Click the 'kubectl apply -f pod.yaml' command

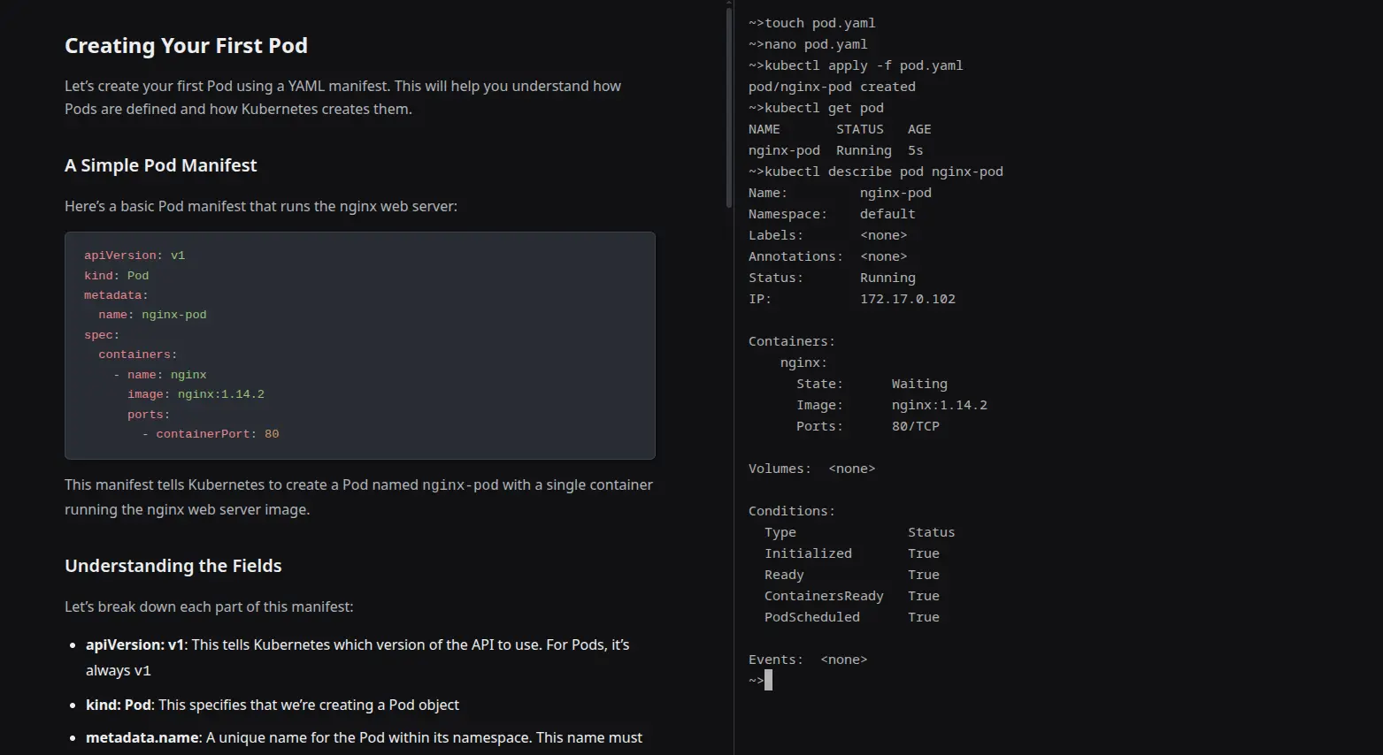click(864, 65)
